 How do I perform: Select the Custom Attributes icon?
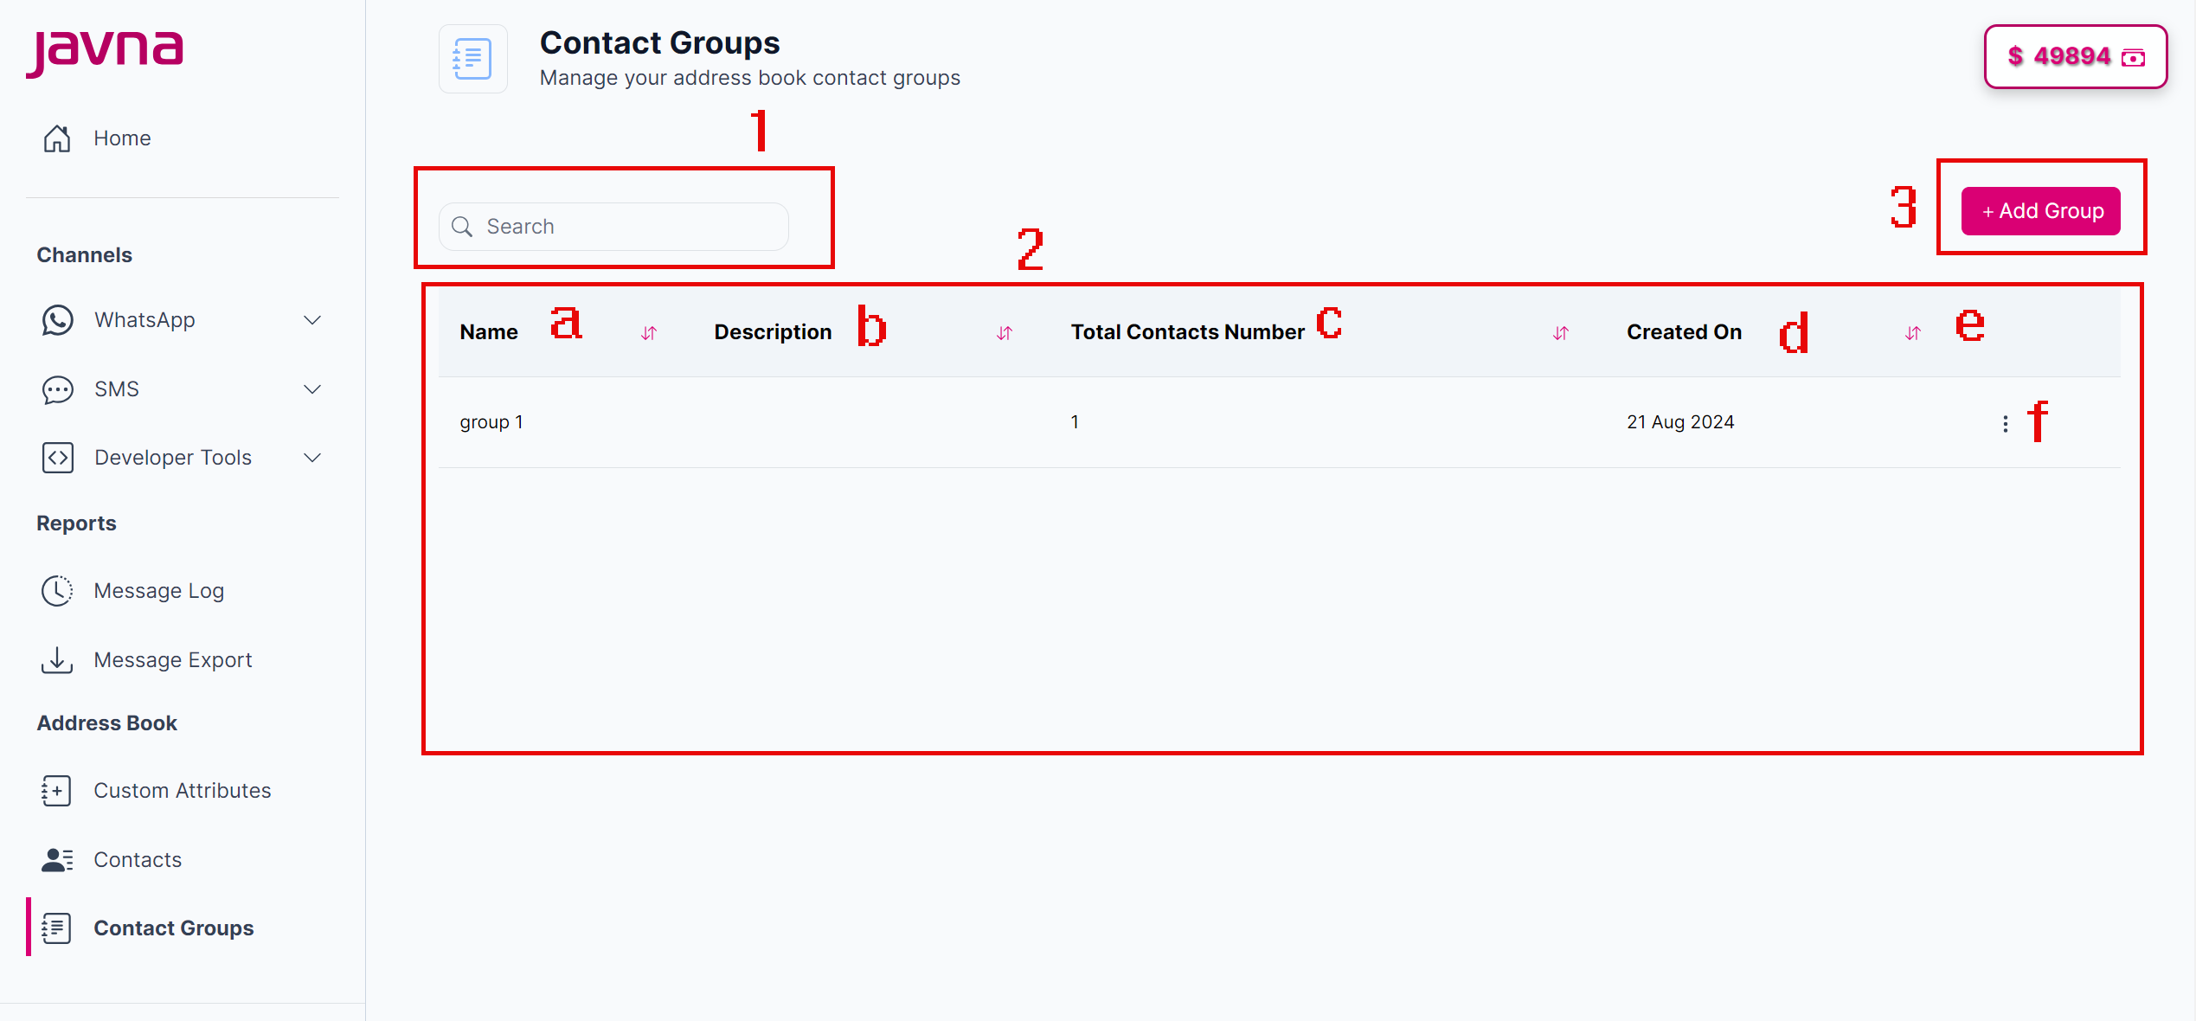tap(55, 790)
